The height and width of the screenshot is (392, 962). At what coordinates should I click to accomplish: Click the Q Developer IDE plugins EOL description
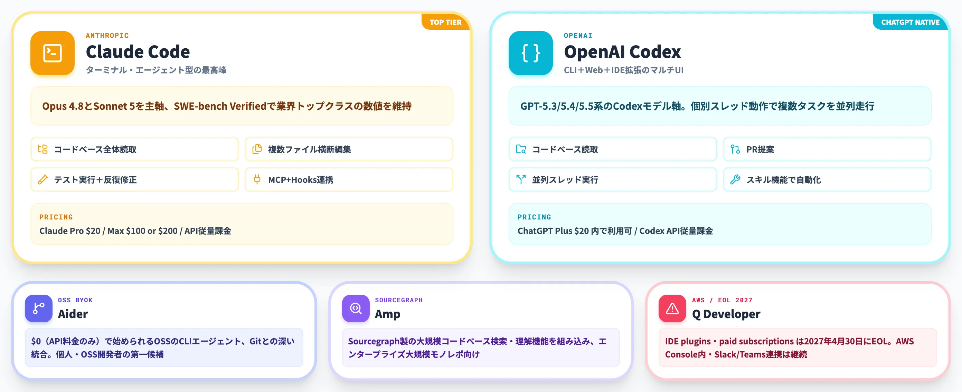tap(798, 347)
